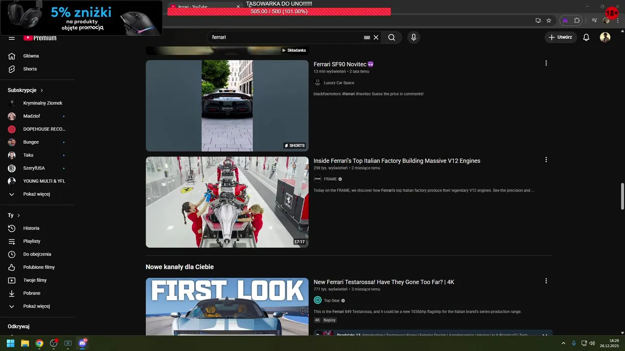Open Discord from the taskbar

[82, 343]
